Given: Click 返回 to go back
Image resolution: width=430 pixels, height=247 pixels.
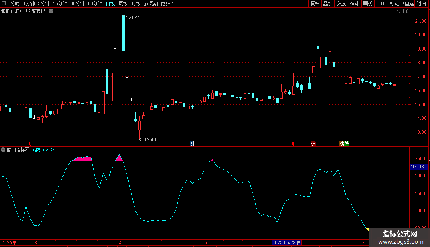Looking at the screenshot, I should pos(422,3).
